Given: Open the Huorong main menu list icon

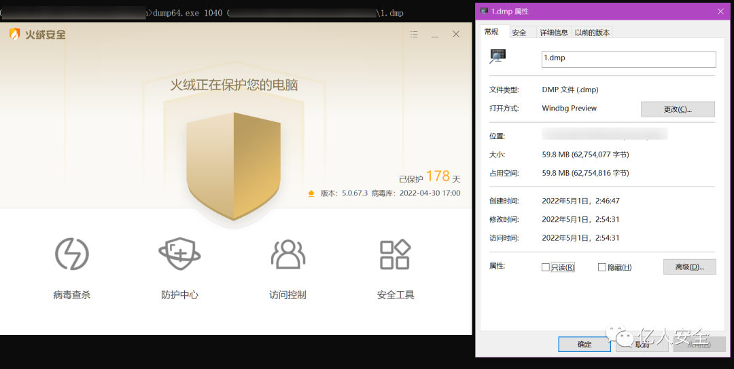Looking at the screenshot, I should pos(414,34).
